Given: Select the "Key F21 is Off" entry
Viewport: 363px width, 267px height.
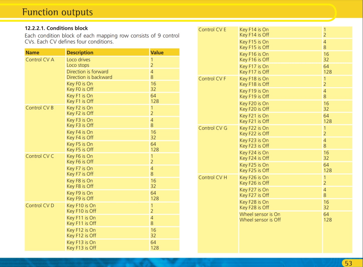Looking at the screenshot, I should (x=254, y=121).
